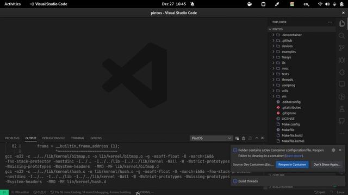Open Explorer views and more actions menu
The width and height of the screenshot is (348, 195).
point(330,22)
